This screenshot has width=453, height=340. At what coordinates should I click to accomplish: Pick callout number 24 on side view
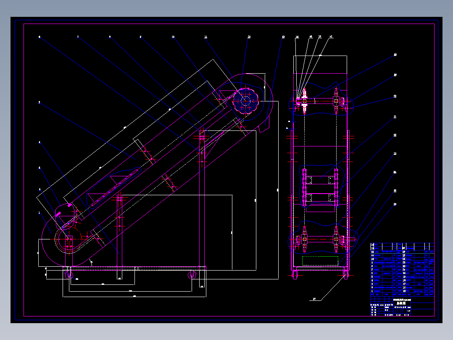(395, 172)
